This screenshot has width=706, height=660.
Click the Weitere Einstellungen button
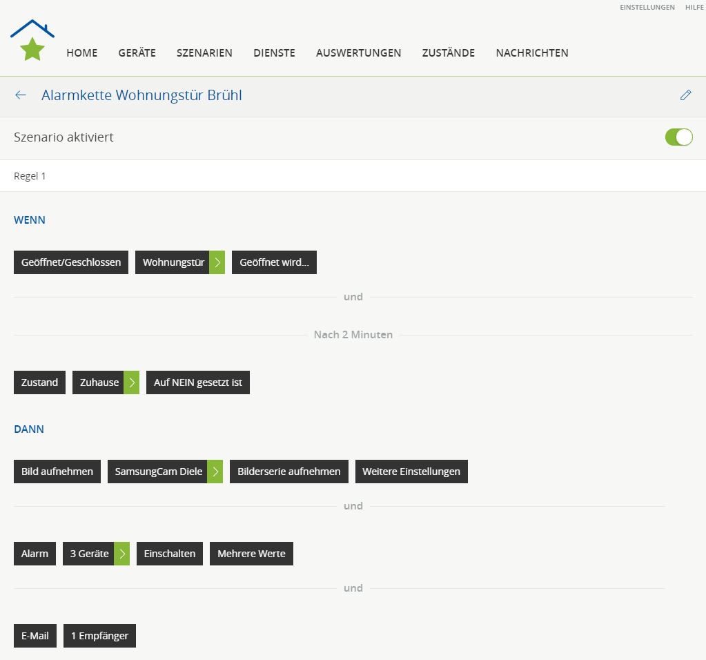pyautogui.click(x=411, y=472)
